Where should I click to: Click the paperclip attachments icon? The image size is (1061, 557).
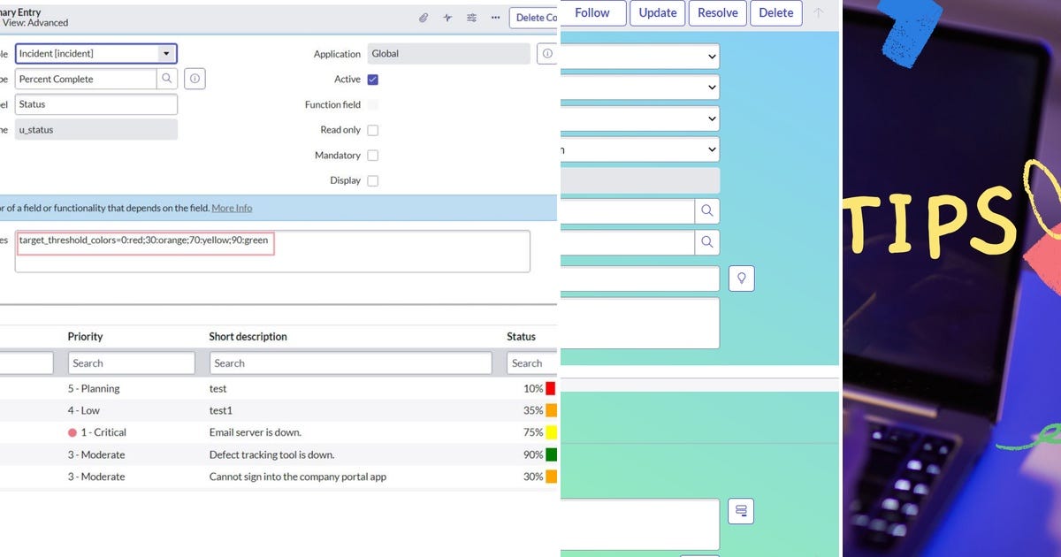[423, 17]
